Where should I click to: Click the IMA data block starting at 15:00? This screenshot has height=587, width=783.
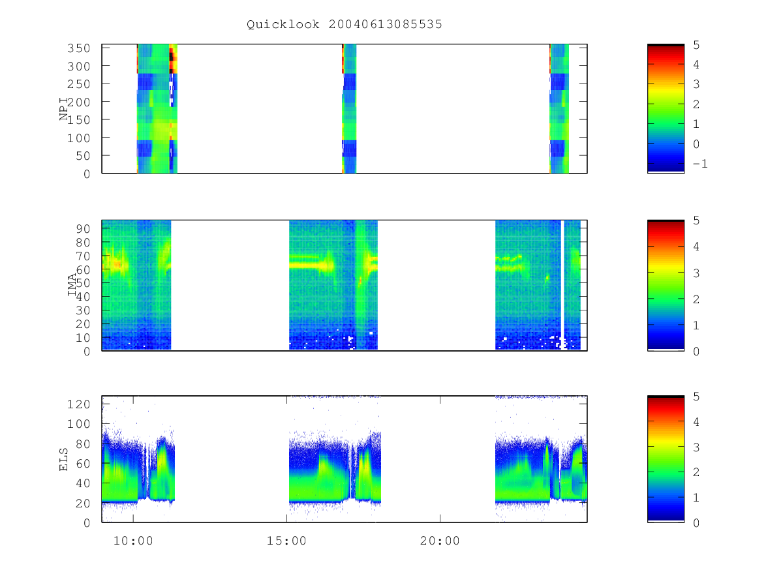[333, 285]
